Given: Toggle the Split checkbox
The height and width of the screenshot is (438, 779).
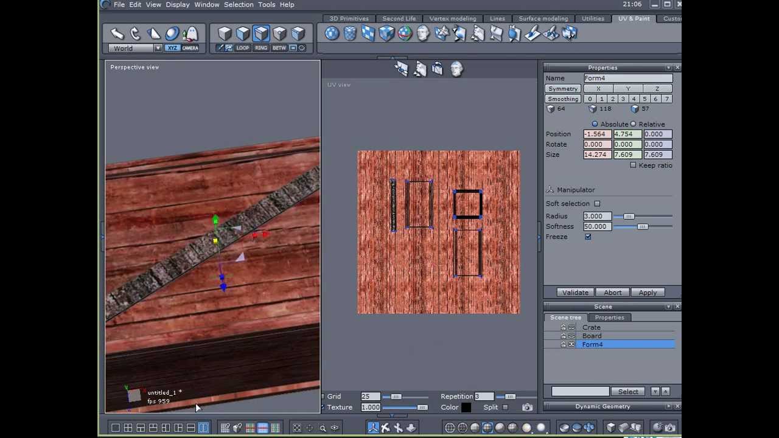Looking at the screenshot, I should pos(505,408).
